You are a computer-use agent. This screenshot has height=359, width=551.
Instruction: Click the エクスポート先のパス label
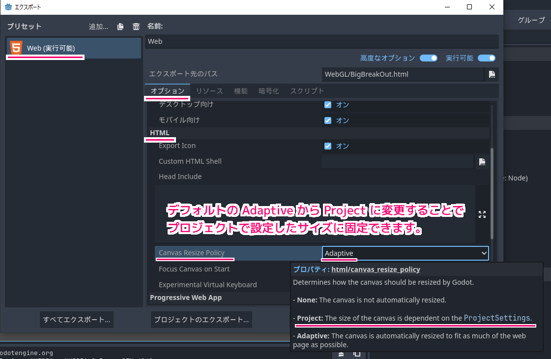pos(183,74)
